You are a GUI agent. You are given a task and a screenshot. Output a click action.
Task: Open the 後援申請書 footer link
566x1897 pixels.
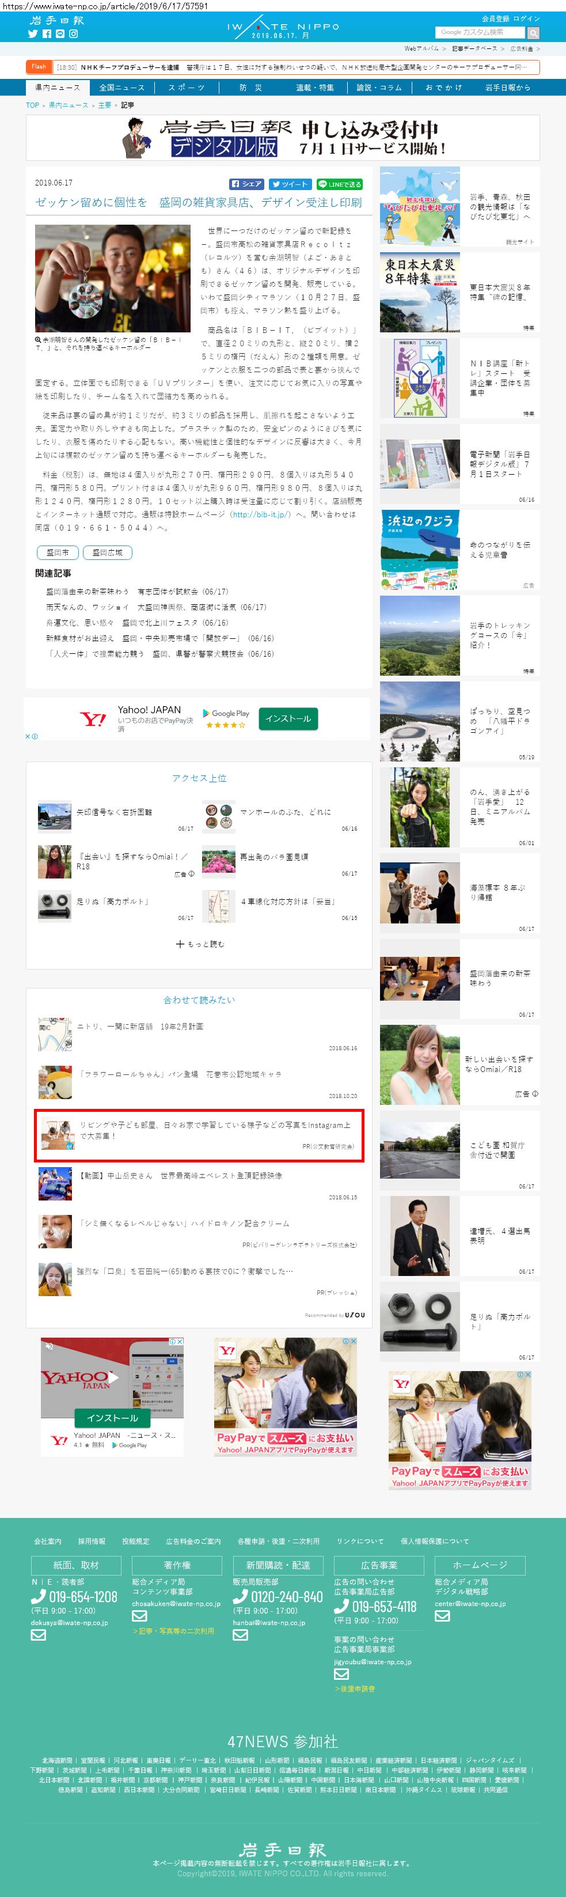[355, 1688]
